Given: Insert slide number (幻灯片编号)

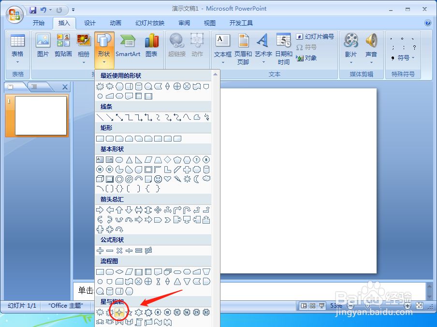Looking at the screenshot, I should click(x=315, y=37).
